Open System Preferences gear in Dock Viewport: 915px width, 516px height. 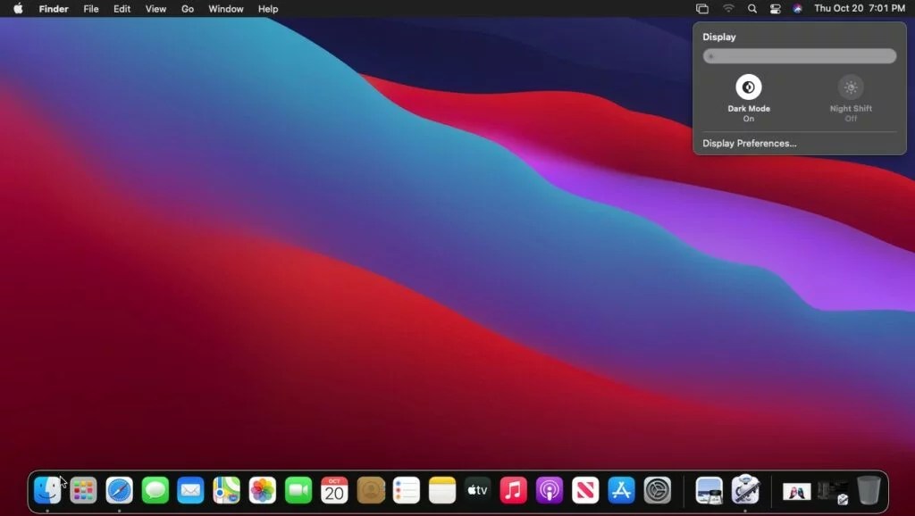point(657,490)
